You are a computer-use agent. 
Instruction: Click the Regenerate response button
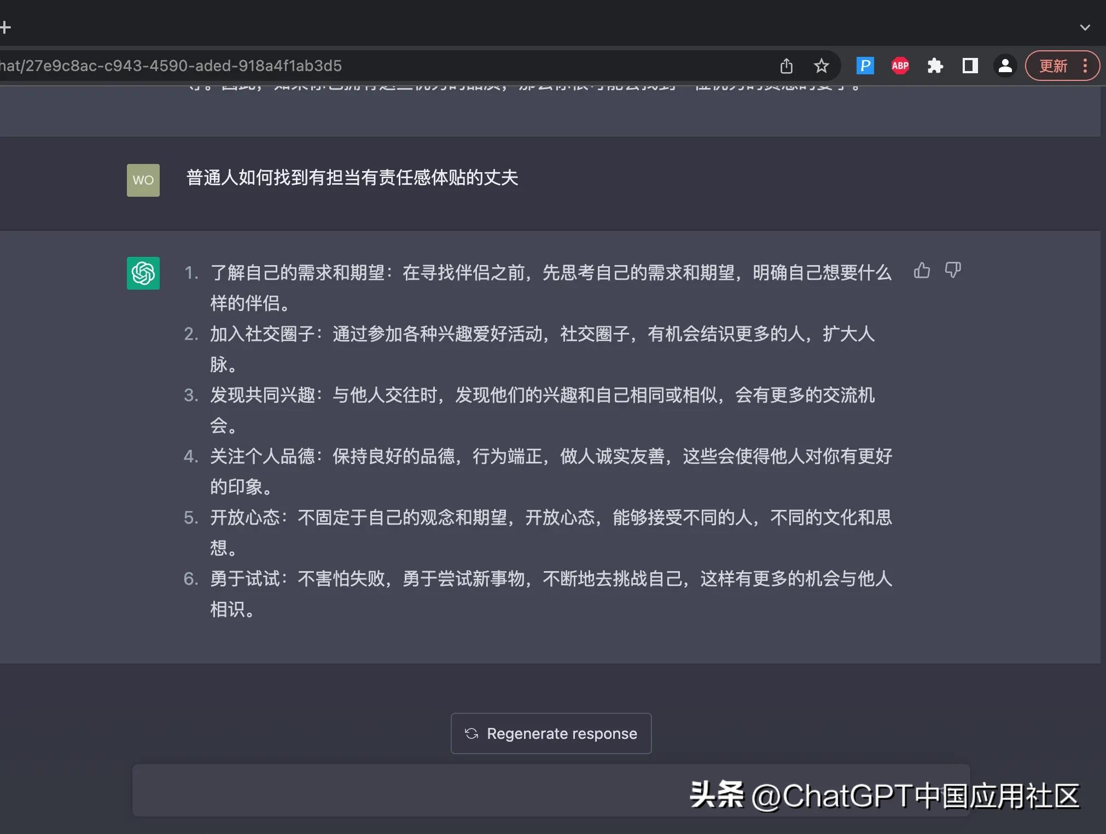point(551,733)
